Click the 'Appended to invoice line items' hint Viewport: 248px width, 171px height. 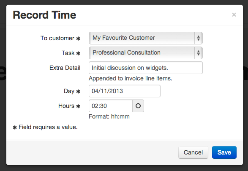click(131, 78)
